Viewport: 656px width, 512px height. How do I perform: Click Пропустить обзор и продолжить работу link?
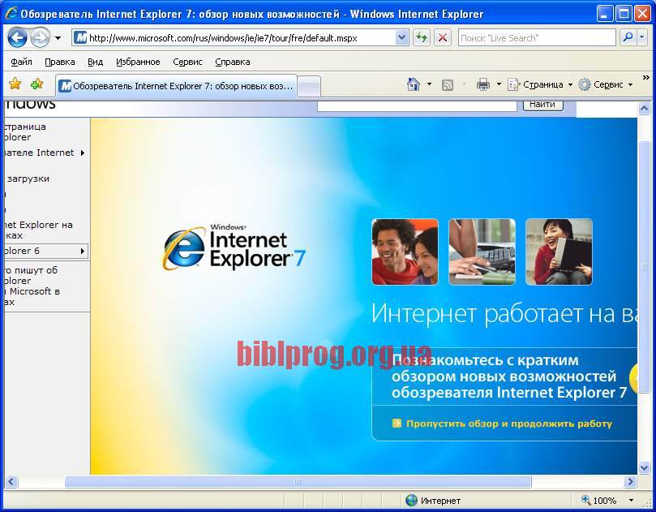pyautogui.click(x=508, y=424)
